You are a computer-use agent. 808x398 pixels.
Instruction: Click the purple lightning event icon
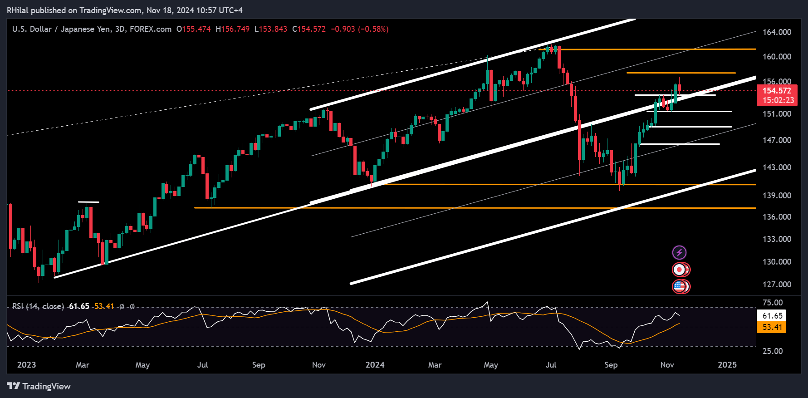point(679,252)
